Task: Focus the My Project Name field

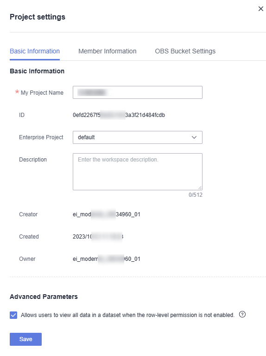Action: [x=138, y=92]
